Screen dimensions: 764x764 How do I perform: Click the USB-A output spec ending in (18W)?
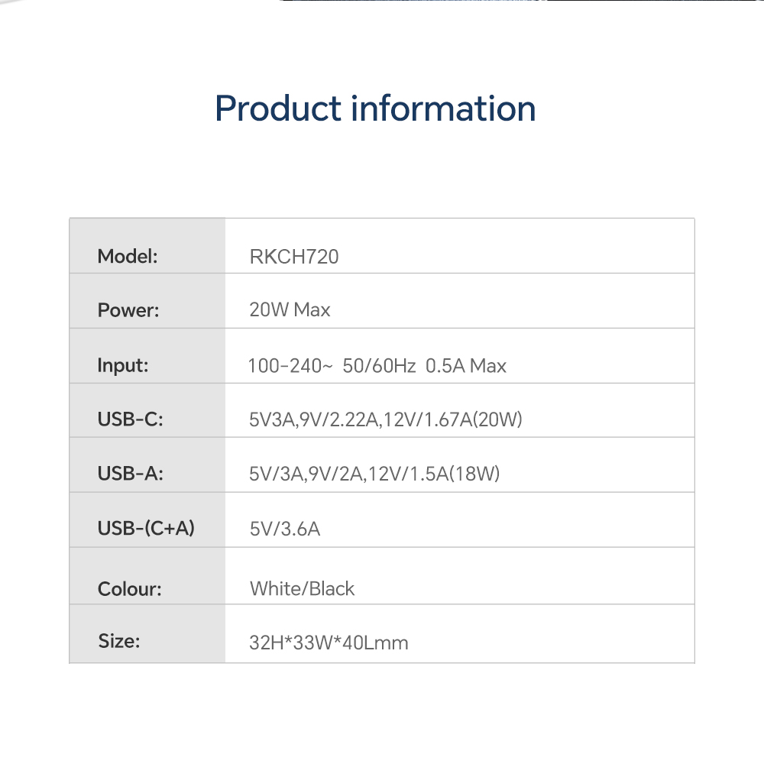(374, 474)
